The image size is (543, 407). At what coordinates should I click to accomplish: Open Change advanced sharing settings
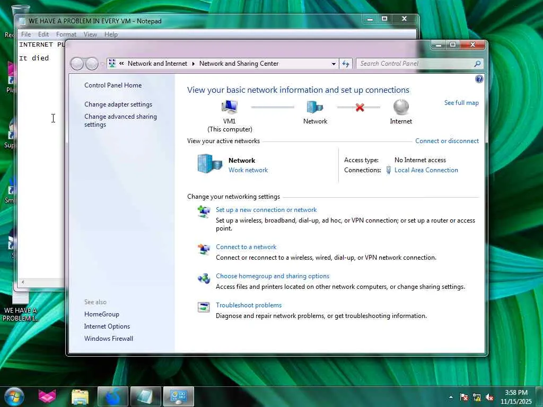click(120, 120)
